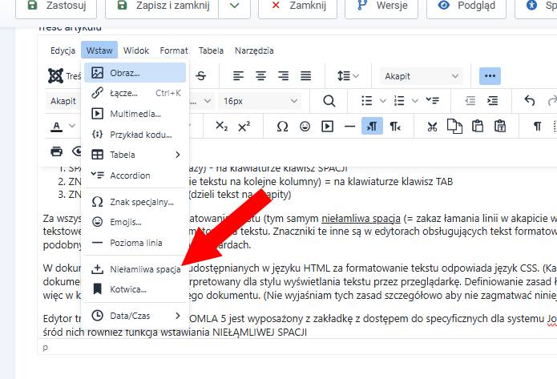Choose Accordion from the Wstaw menu
This screenshot has height=379, width=557.
(x=135, y=175)
